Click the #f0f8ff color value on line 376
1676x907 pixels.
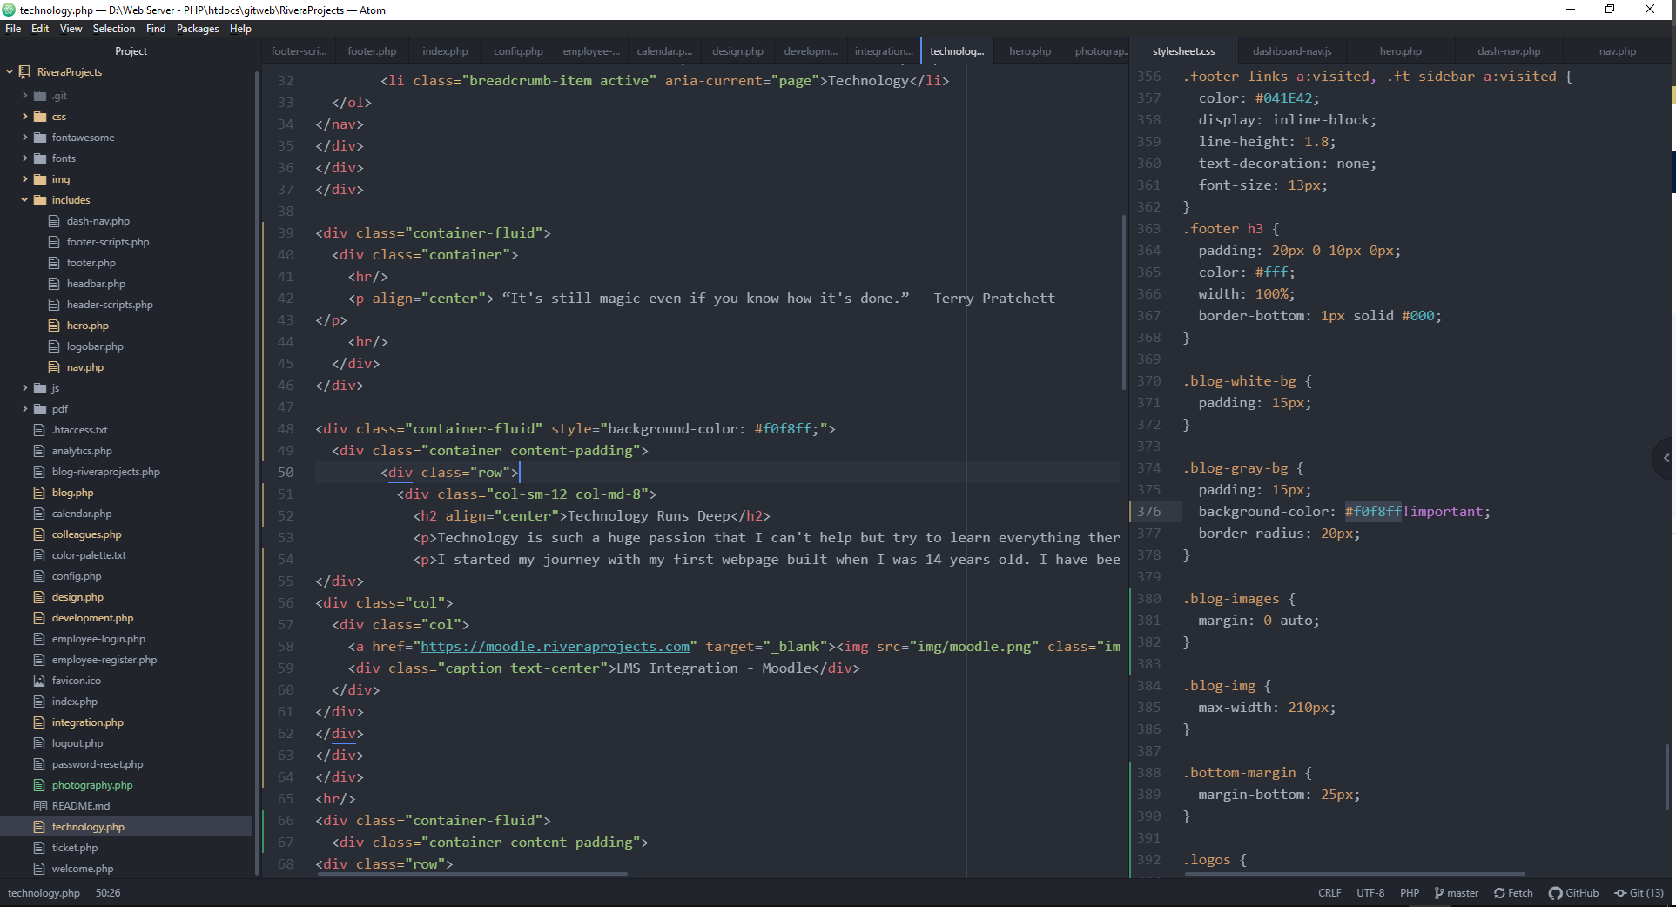[1372, 512]
